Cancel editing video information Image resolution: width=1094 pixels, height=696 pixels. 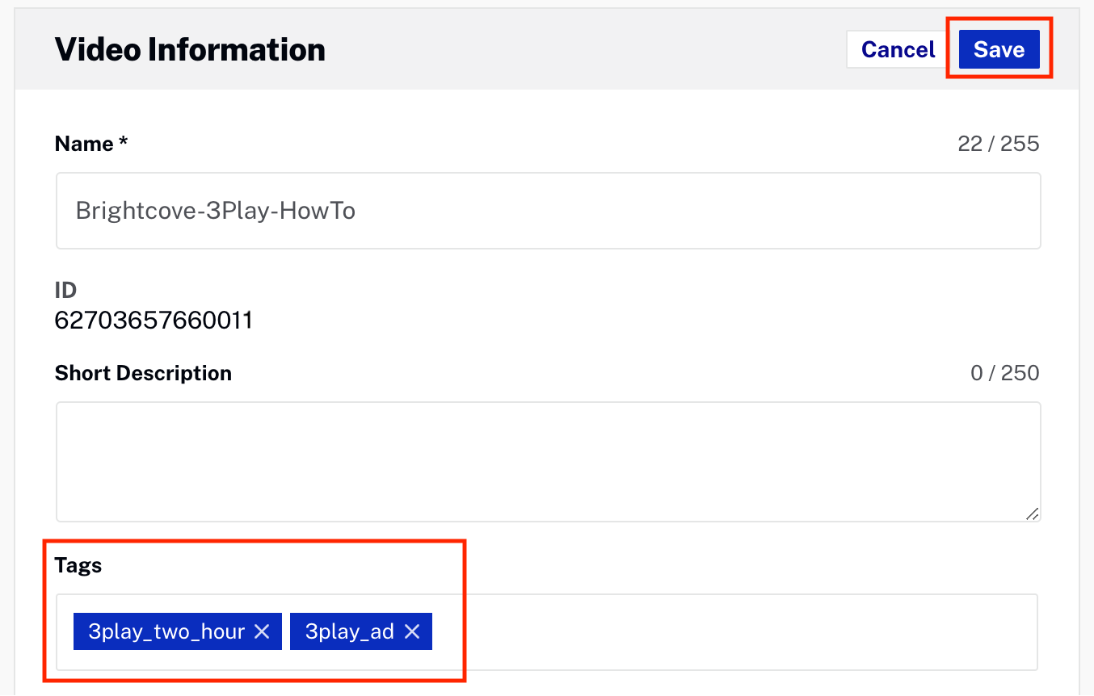(898, 49)
